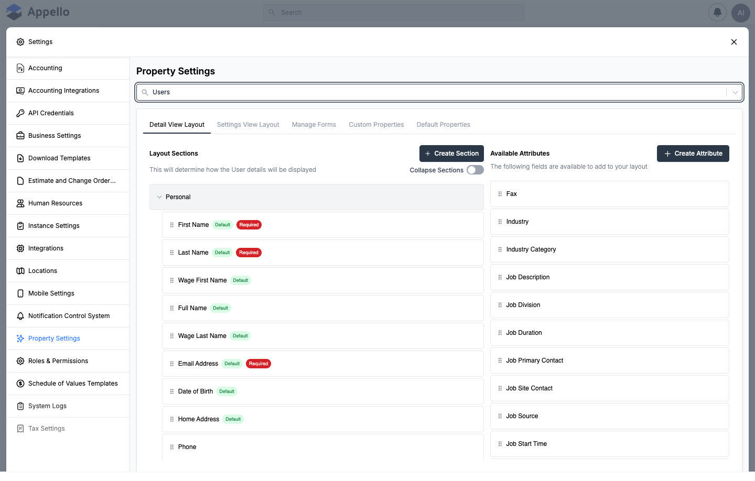This screenshot has height=481, width=755.
Task: Click the Appello logo icon
Action: point(14,12)
